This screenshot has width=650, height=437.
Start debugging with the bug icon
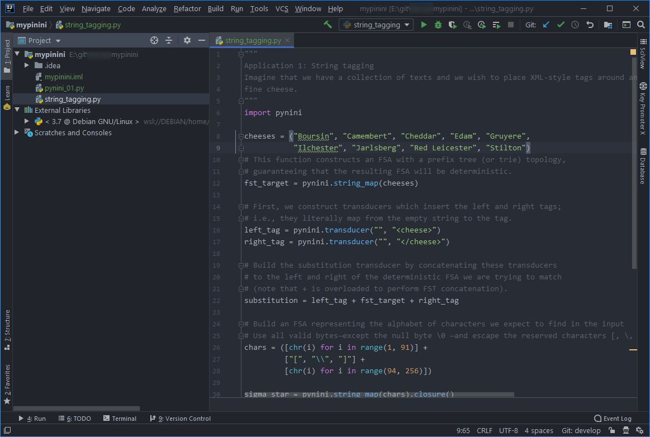(438, 25)
